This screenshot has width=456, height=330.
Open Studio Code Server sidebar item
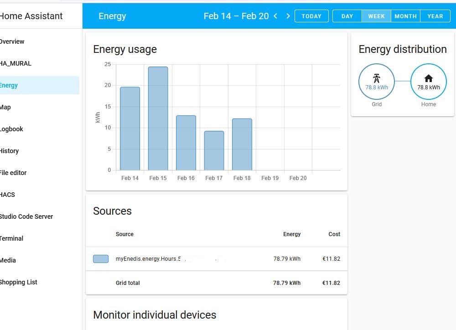26,217
